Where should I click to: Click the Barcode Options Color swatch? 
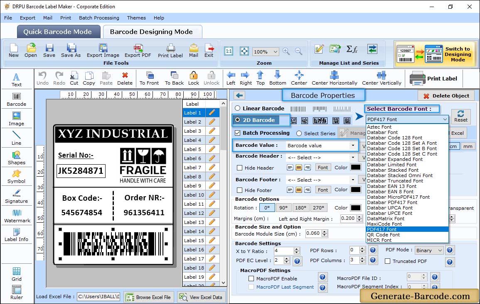pos(355,208)
